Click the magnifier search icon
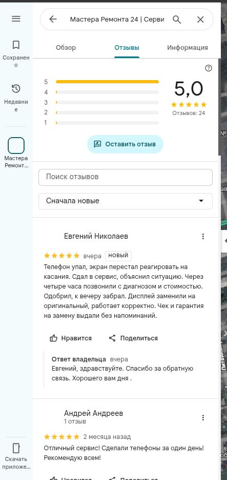 pos(177,20)
